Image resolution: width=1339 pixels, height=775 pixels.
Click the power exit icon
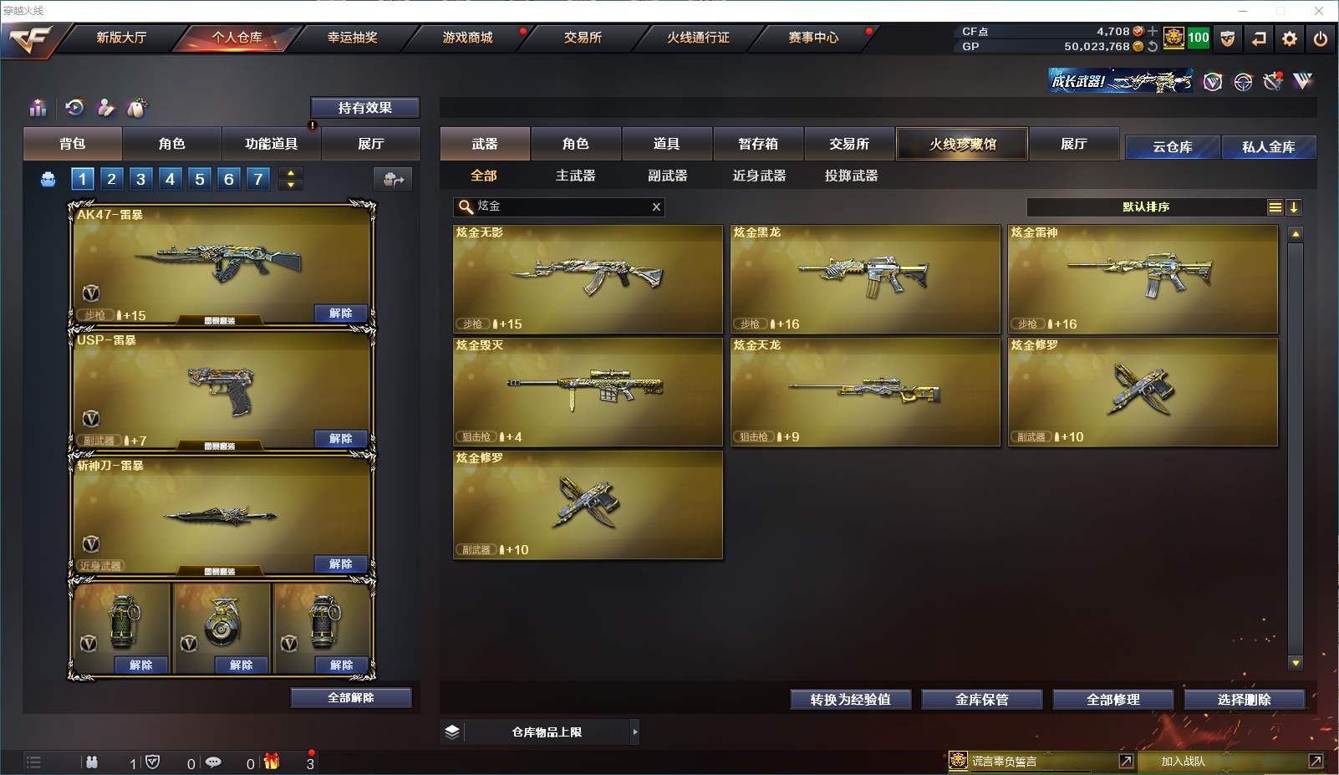[1320, 38]
